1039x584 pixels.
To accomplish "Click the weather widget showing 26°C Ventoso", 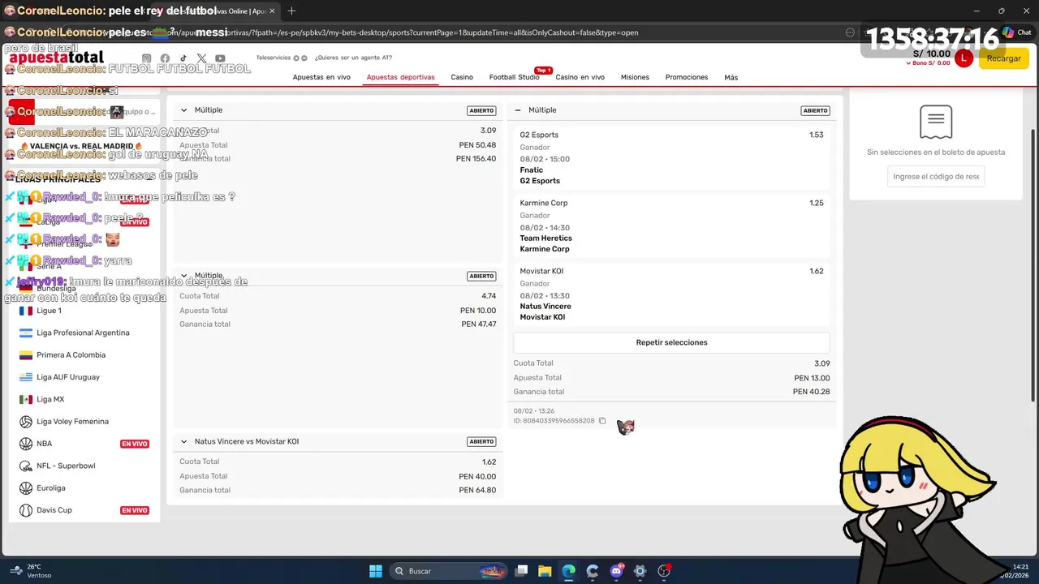I will coord(32,571).
